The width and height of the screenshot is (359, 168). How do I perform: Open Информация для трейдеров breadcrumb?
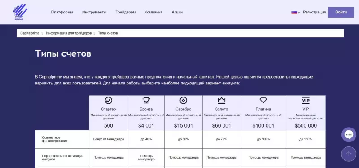pos(69,33)
